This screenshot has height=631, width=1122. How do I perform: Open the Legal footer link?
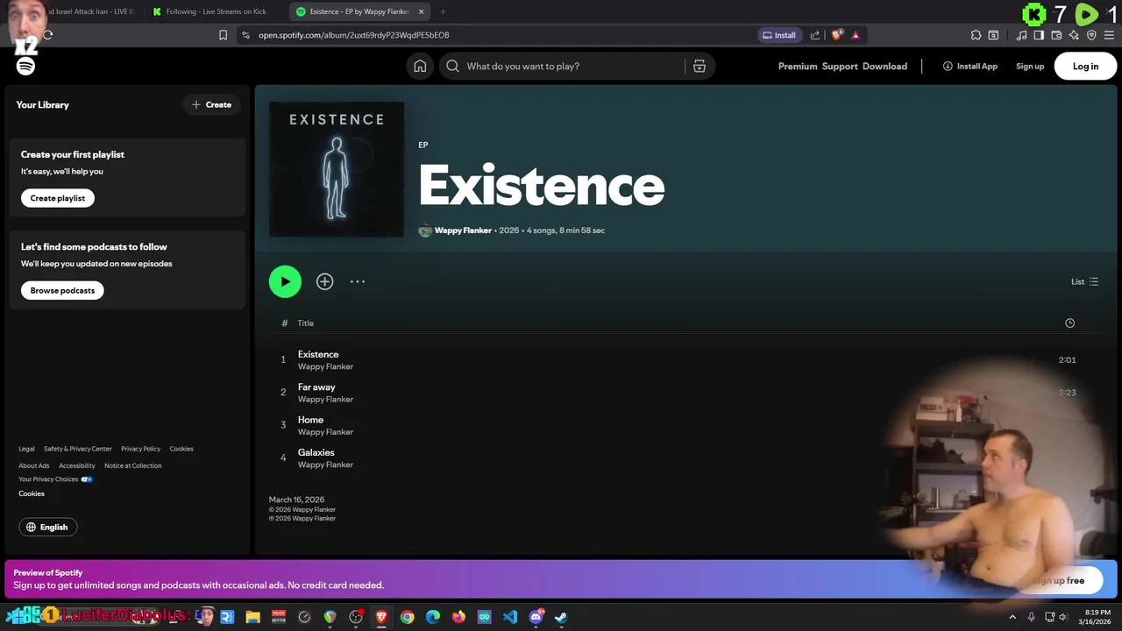pos(26,449)
